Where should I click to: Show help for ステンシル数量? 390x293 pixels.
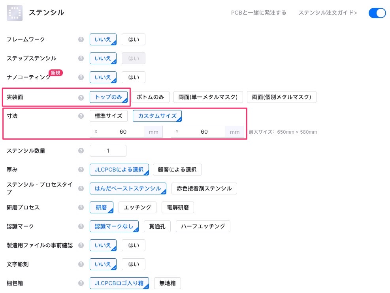point(81,151)
